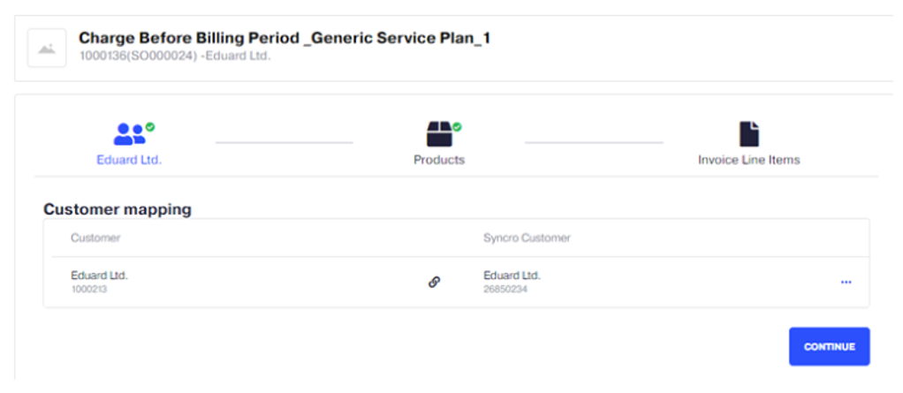Image resolution: width=903 pixels, height=393 pixels.
Task: Click the Products box icon
Action: [x=439, y=134]
